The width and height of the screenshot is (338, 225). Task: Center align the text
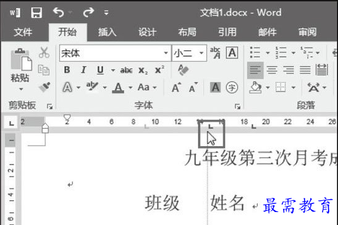[x=272, y=70]
